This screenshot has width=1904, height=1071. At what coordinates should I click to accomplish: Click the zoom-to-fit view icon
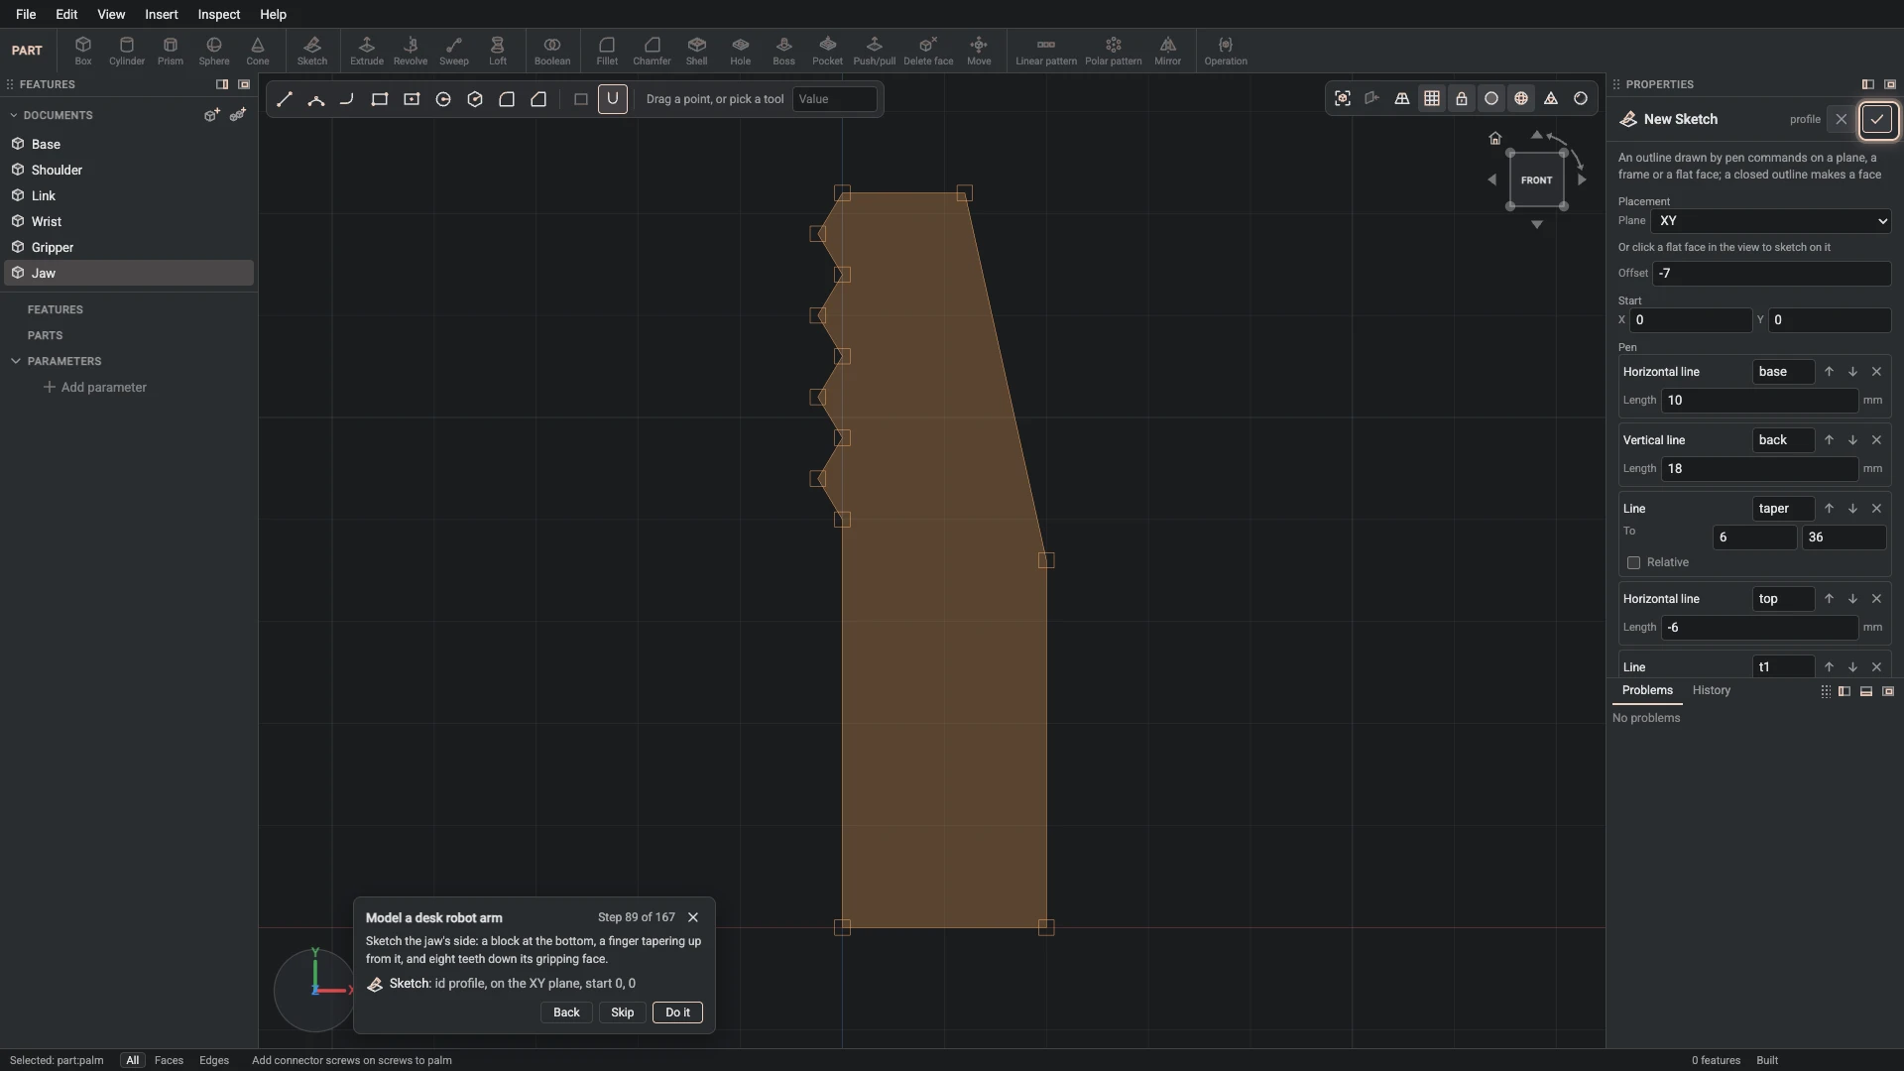pos(1343,98)
